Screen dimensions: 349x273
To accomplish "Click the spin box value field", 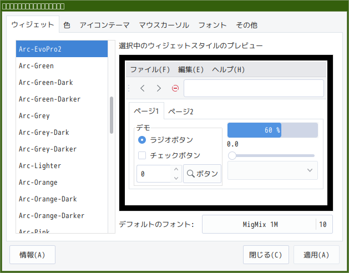I will click(154, 174).
